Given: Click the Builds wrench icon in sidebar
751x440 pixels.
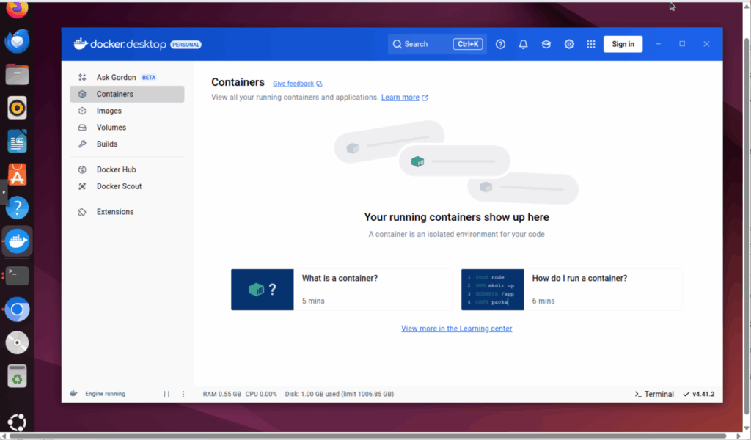Looking at the screenshot, I should pos(82,144).
